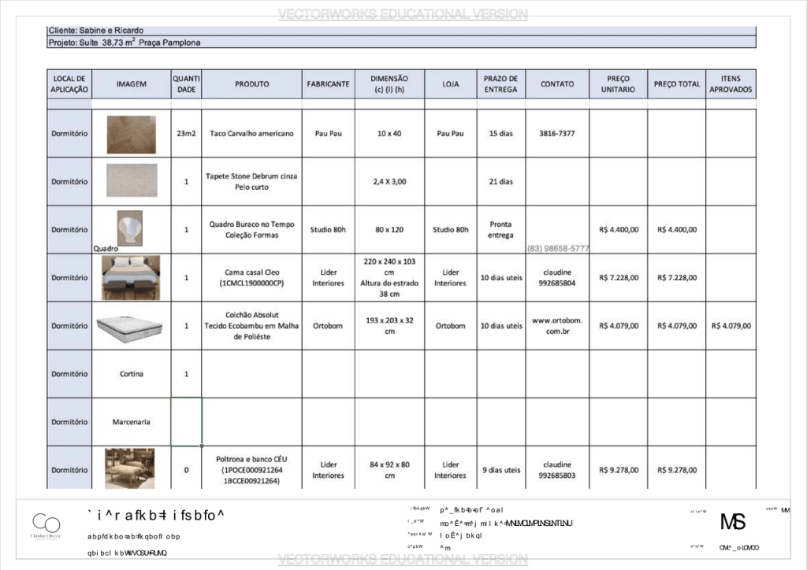Click the 'Projeto: Suíte 38,73 m² Praça Pamplona' line
This screenshot has height=570, width=807.
point(401,43)
